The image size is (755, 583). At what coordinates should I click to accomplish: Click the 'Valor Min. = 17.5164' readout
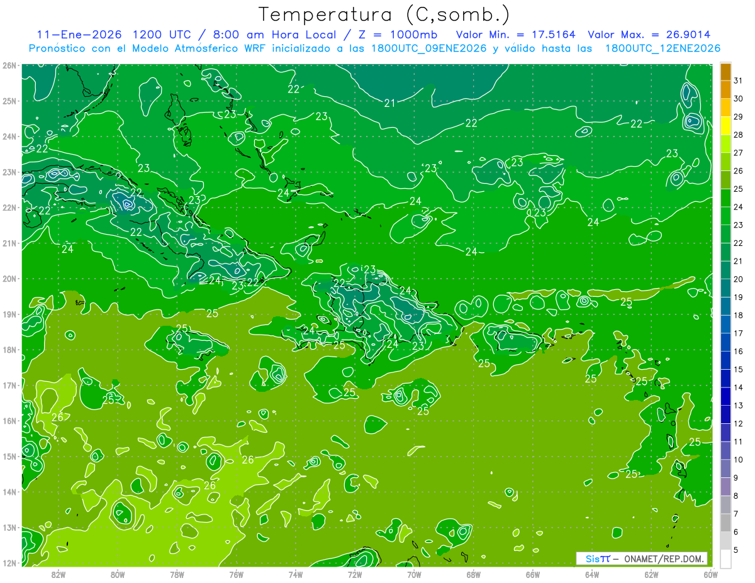(516, 35)
